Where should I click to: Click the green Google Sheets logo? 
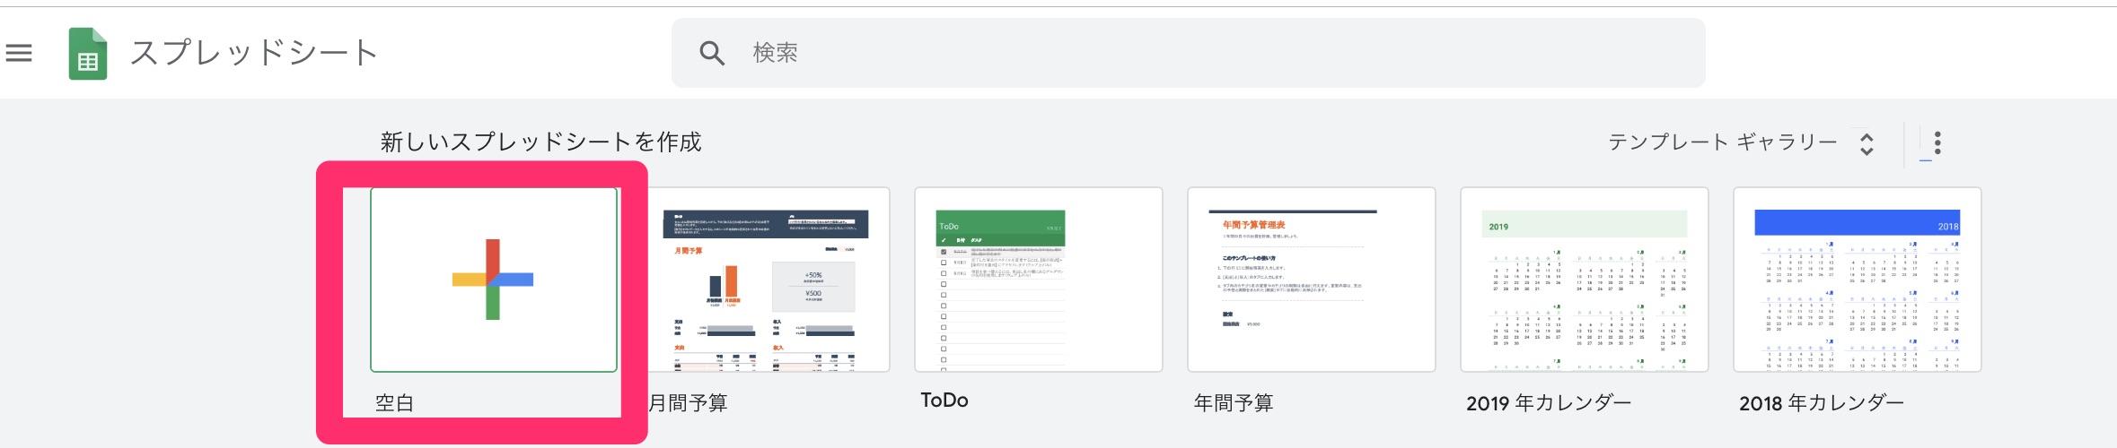tap(88, 54)
